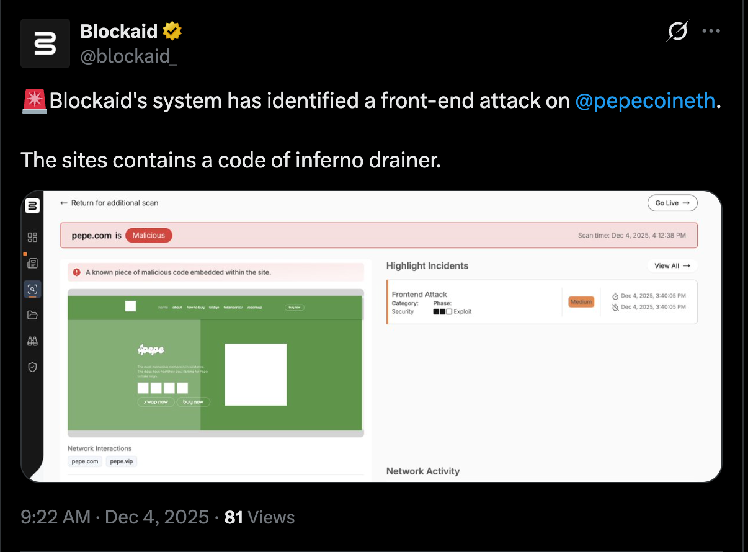Click the Blockaid logo in the sidebar
The image size is (748, 552).
pos(32,206)
